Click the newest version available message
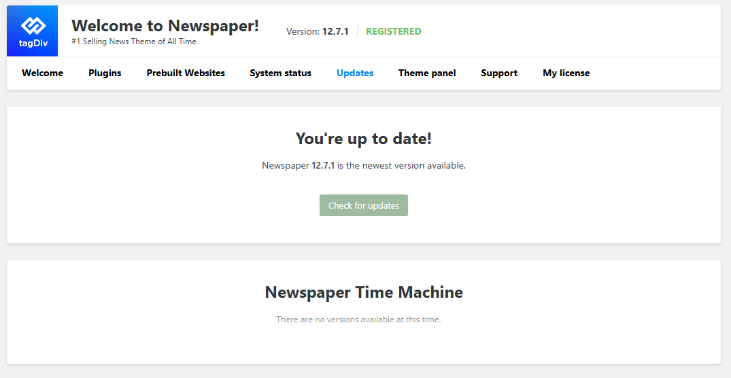The image size is (731, 378). [364, 165]
